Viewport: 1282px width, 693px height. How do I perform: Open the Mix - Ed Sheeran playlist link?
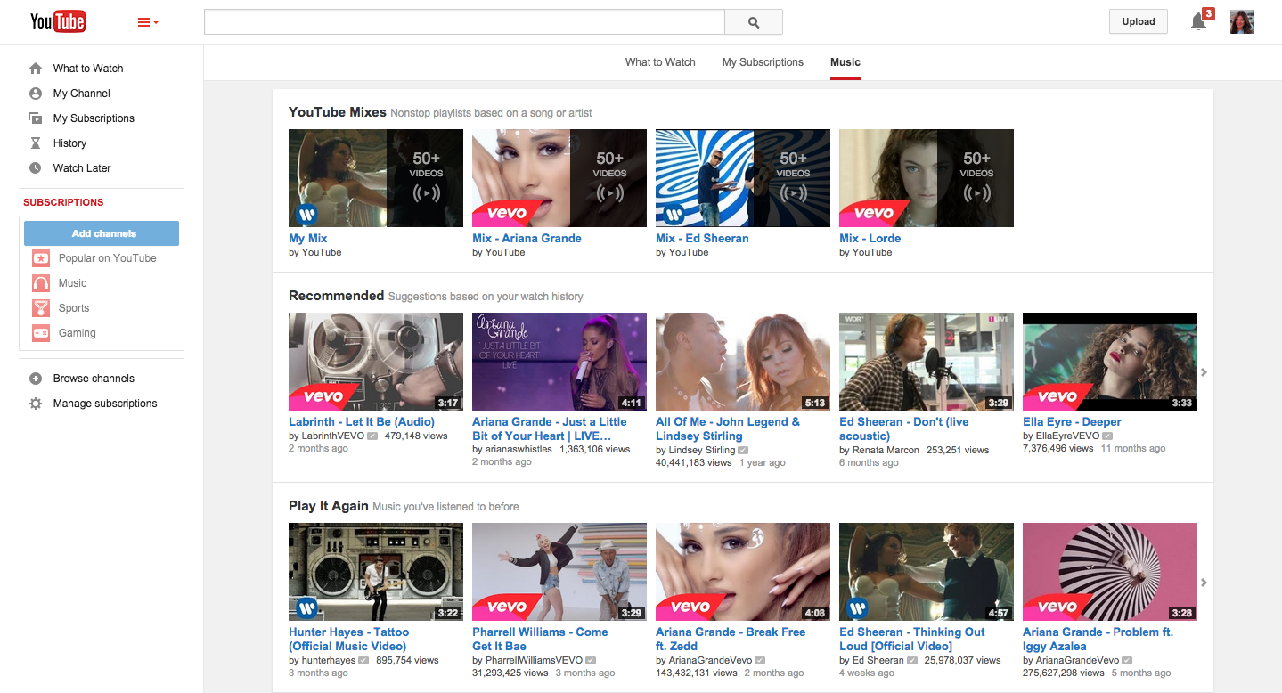pos(702,238)
